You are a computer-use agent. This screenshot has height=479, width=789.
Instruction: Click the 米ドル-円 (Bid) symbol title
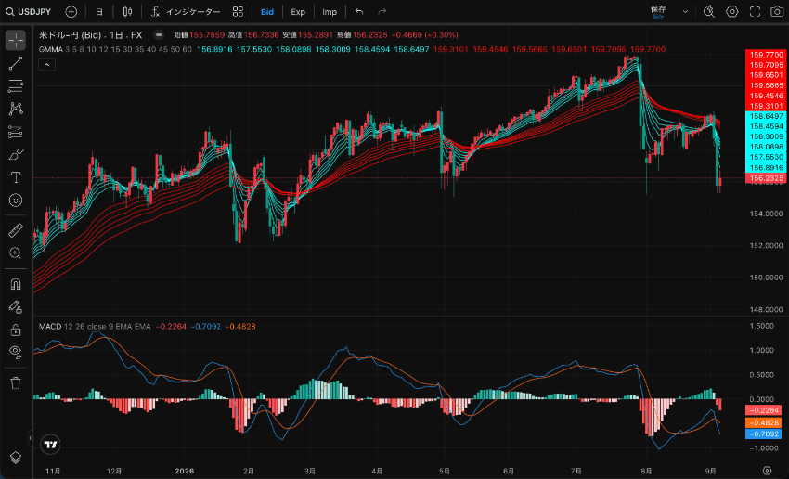[71, 35]
